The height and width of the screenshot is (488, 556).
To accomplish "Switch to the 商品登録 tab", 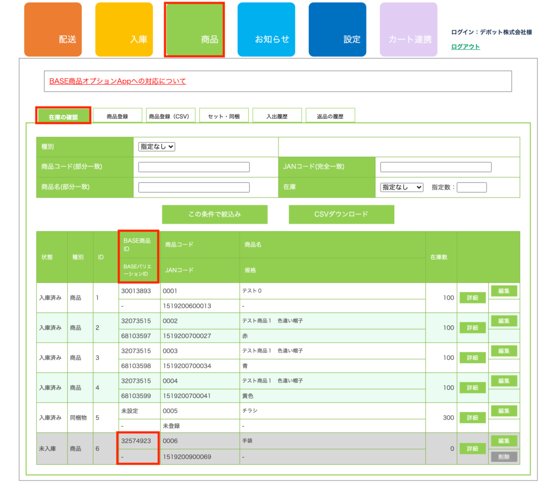I will coord(117,116).
